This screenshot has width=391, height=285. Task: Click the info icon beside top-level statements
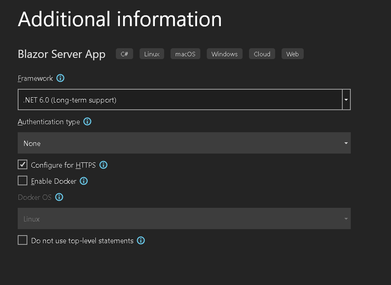[x=141, y=241]
